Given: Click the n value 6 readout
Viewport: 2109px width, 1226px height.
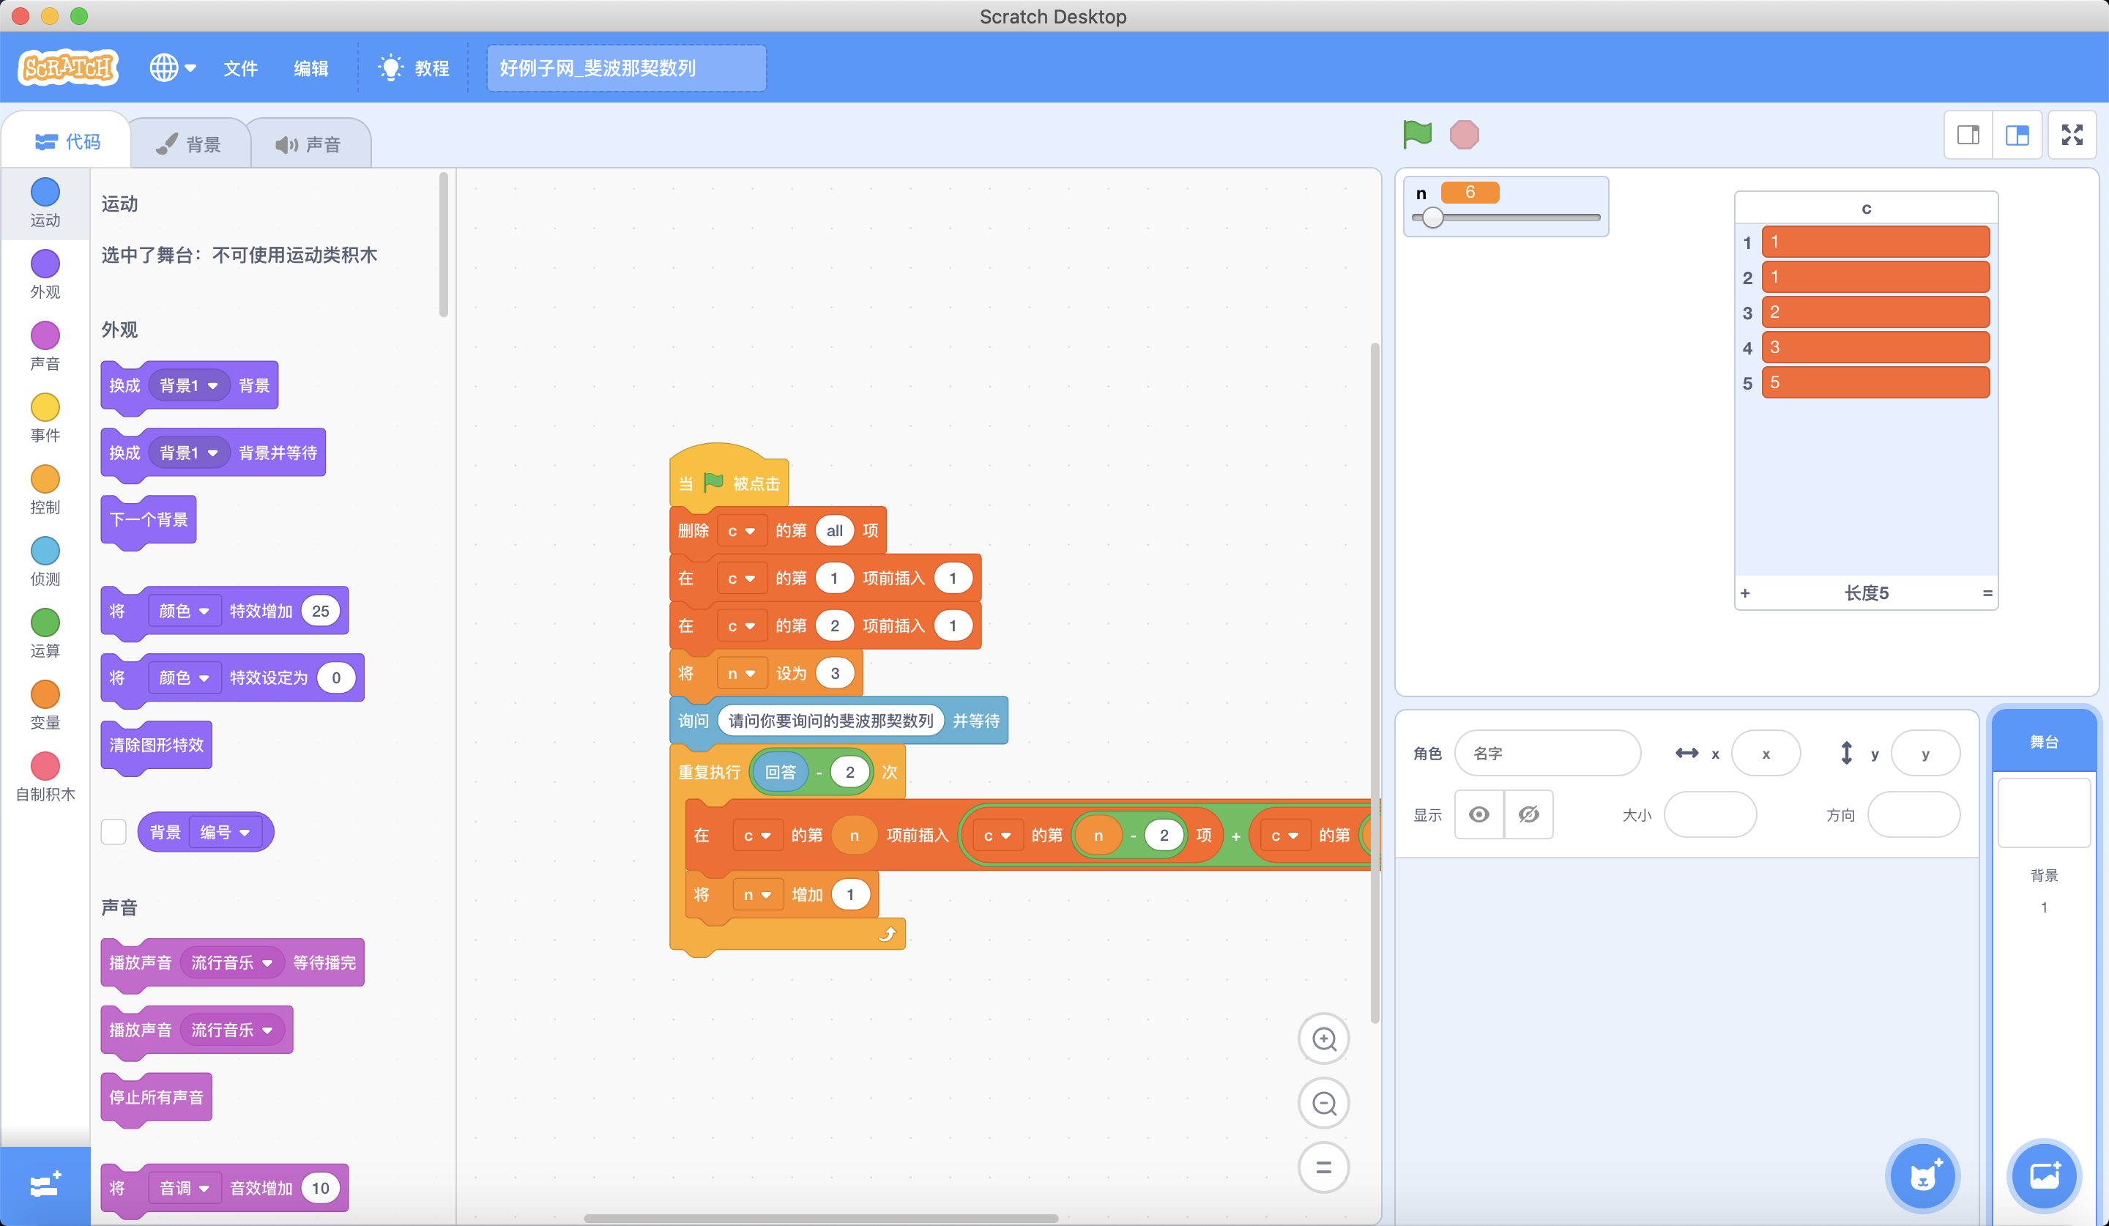Looking at the screenshot, I should click(1470, 193).
